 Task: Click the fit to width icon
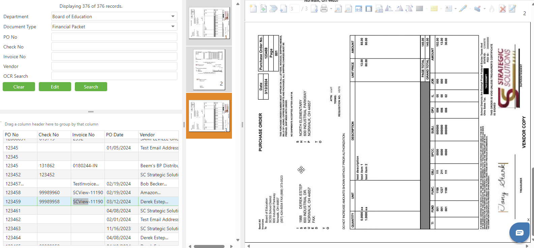359,9
